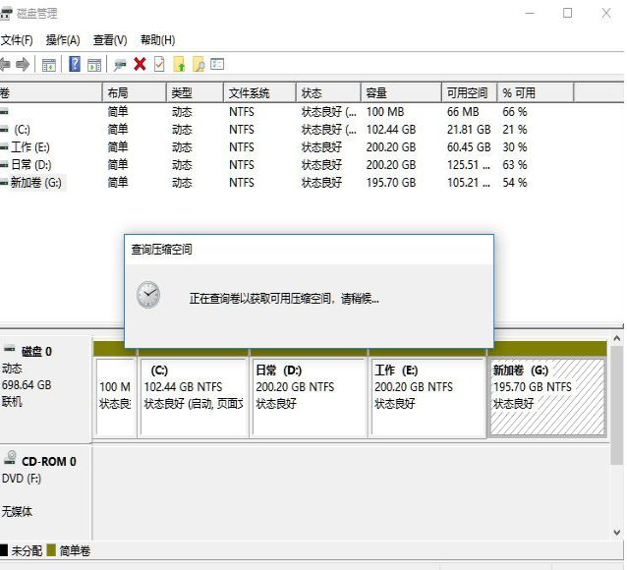This screenshot has width=627, height=570.
Task: Click the forward arrow toolbar icon
Action: (23, 64)
